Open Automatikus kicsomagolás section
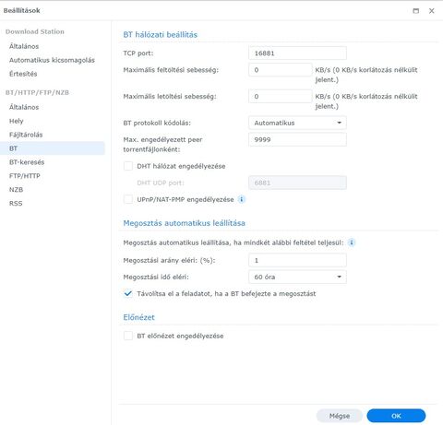 tap(53, 60)
